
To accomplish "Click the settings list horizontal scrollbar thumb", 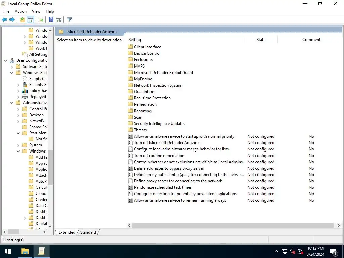I will [233, 225].
